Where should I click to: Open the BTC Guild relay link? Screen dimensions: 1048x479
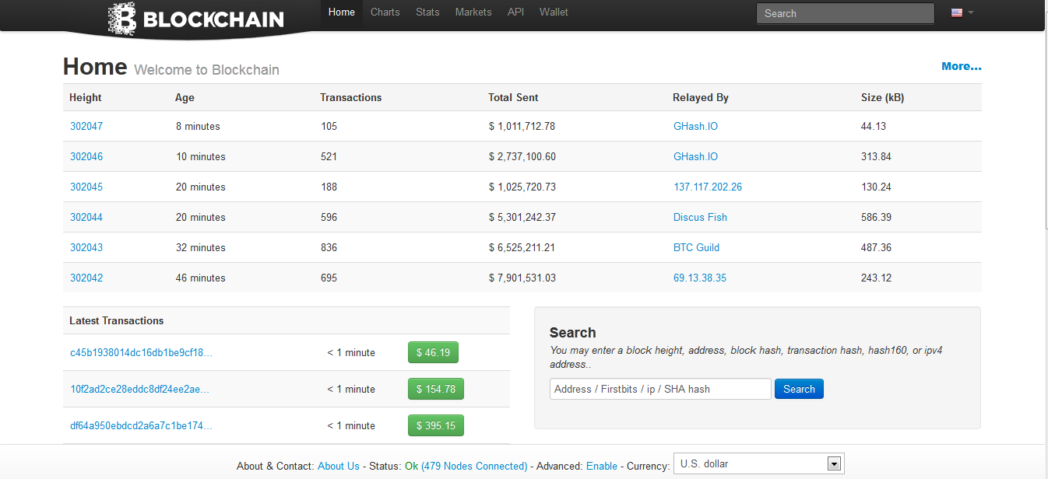click(x=696, y=247)
